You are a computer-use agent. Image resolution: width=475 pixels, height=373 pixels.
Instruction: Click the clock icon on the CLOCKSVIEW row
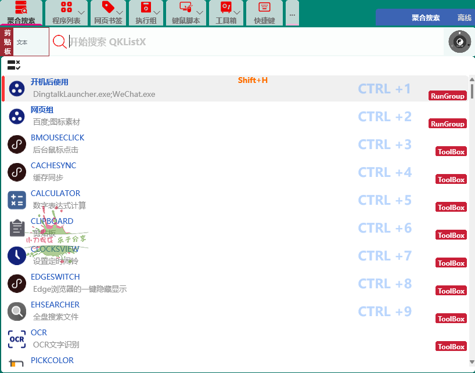pos(17,256)
